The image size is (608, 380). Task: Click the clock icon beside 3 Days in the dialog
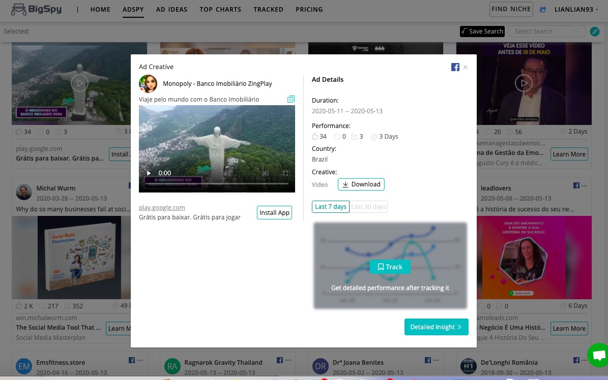tap(374, 137)
